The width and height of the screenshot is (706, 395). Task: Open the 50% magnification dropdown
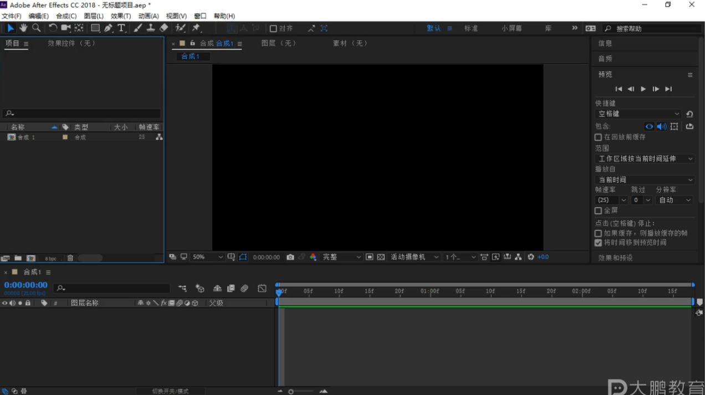point(207,257)
